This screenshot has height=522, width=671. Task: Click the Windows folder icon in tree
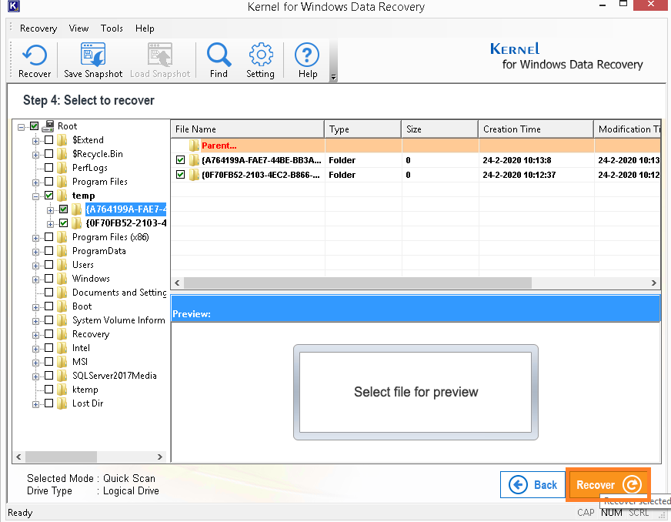[62, 279]
